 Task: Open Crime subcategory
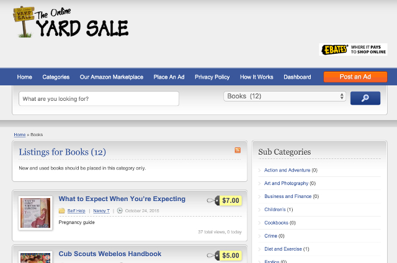pos(270,236)
